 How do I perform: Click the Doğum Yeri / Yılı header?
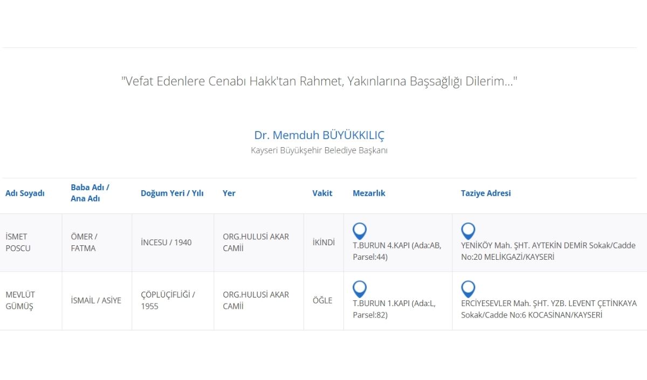pos(172,193)
